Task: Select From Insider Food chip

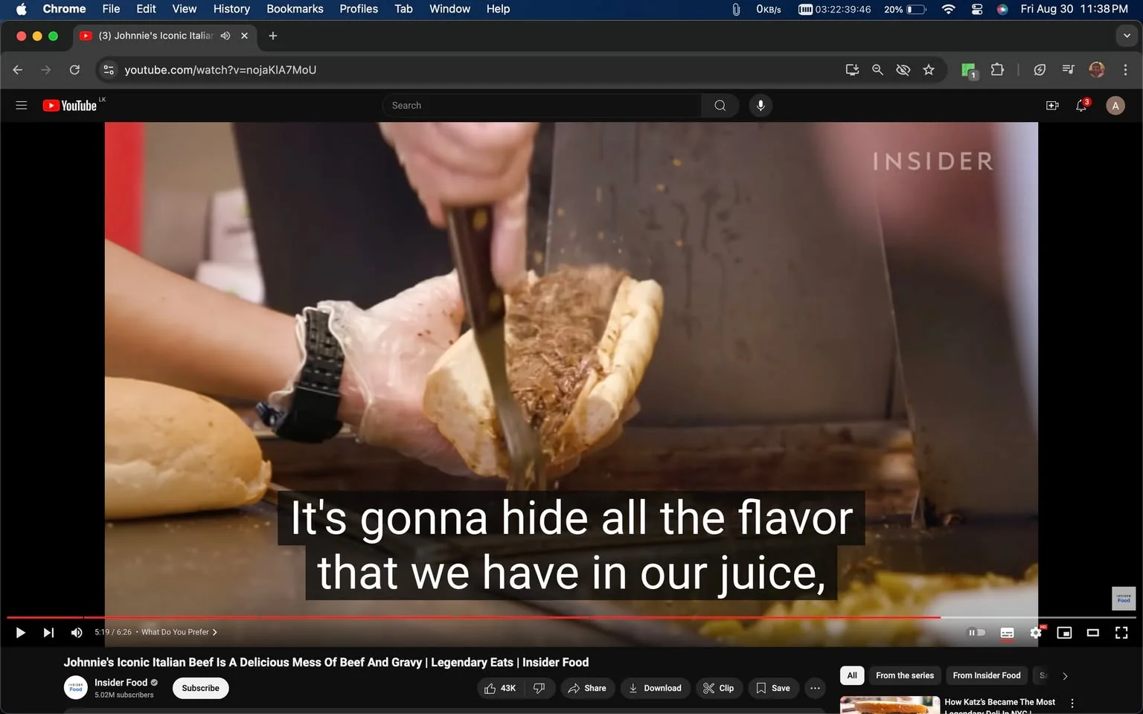Action: pyautogui.click(x=987, y=675)
